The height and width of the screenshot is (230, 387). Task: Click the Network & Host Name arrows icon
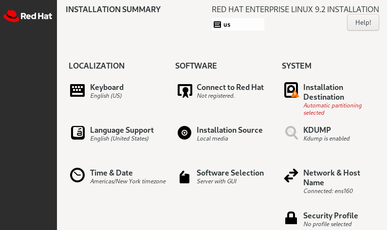291,176
